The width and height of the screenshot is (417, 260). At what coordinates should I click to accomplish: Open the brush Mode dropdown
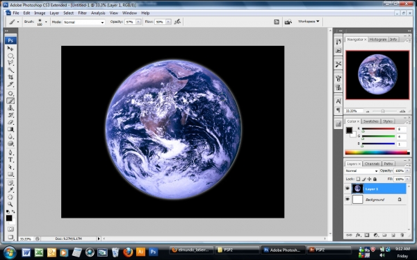click(x=84, y=22)
